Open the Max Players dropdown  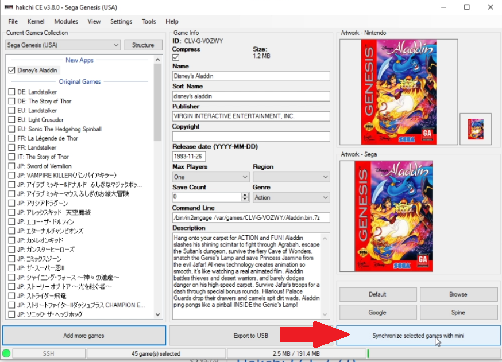pos(211,177)
